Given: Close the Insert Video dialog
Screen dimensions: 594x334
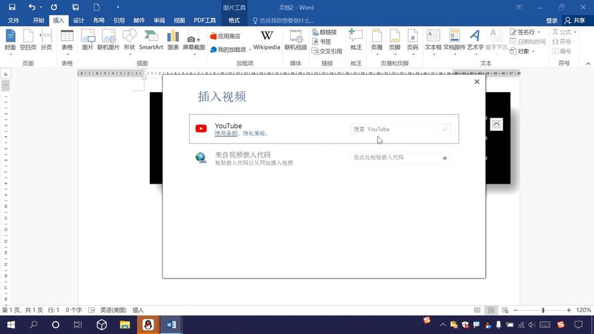Looking at the screenshot, I should coord(477,81).
